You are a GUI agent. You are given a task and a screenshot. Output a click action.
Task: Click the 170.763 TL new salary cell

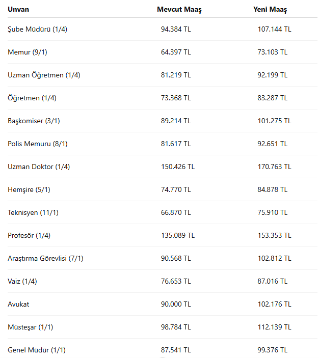click(275, 167)
